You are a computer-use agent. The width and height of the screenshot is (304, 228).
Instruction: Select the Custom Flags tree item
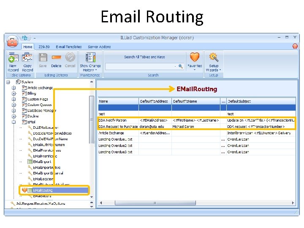38,99
